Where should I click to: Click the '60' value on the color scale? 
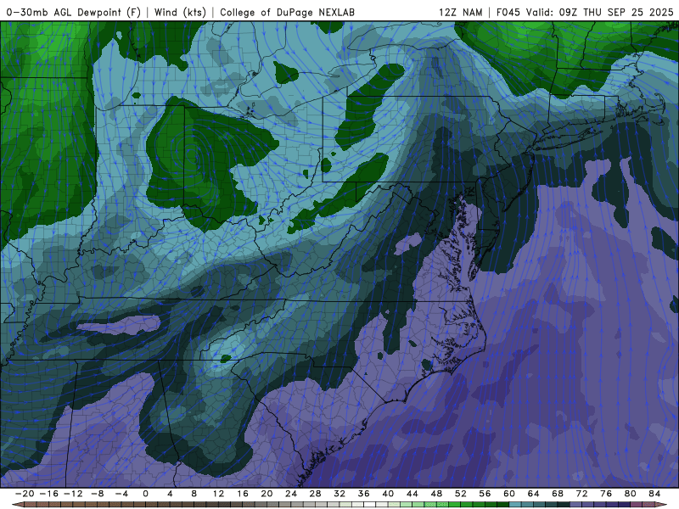(509, 494)
